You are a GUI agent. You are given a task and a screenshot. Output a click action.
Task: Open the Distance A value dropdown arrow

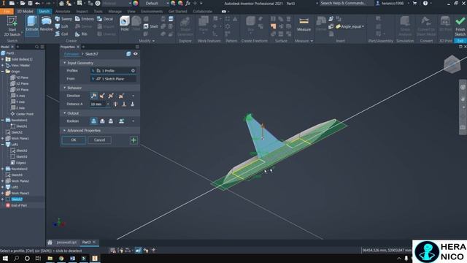coord(108,104)
